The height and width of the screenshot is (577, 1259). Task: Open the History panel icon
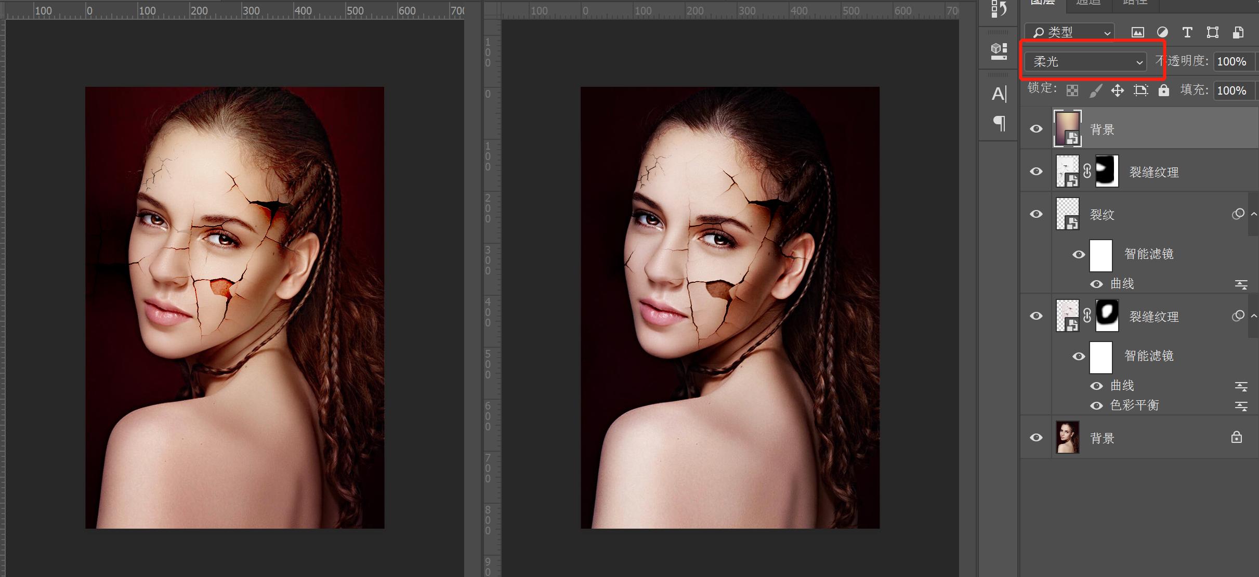click(999, 9)
